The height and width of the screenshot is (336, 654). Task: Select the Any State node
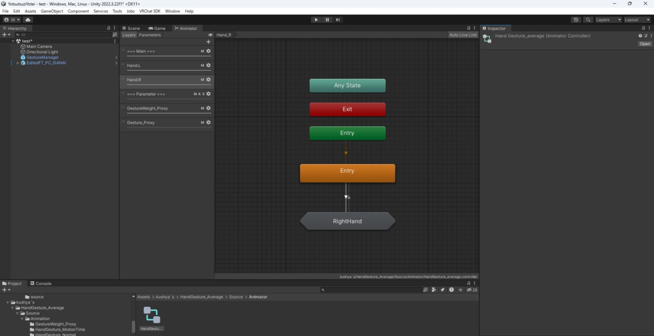(347, 85)
